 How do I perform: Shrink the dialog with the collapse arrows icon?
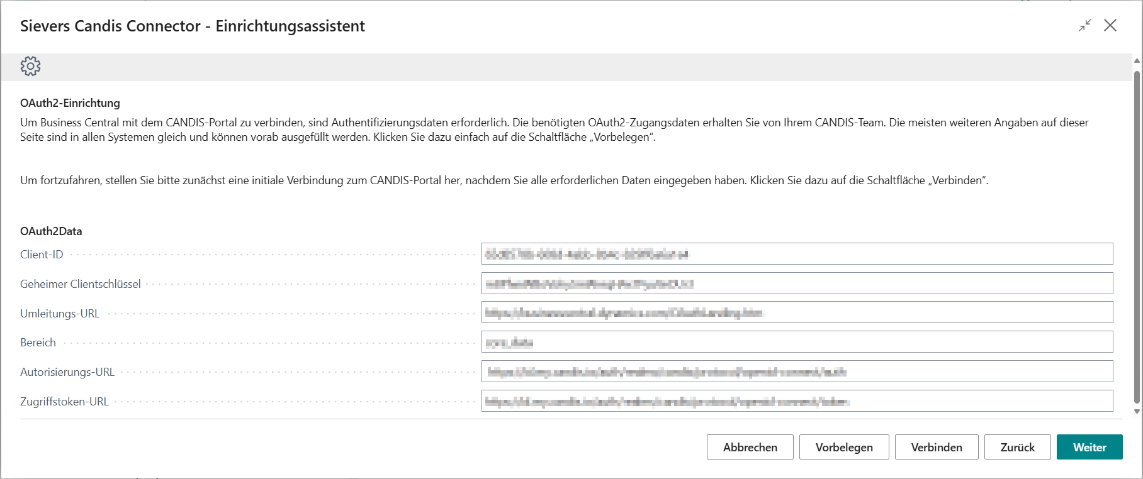tap(1085, 25)
